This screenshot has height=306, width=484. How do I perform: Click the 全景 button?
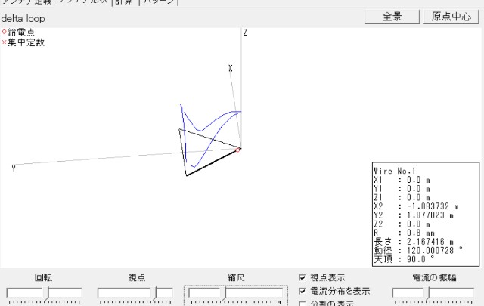tap(392, 17)
